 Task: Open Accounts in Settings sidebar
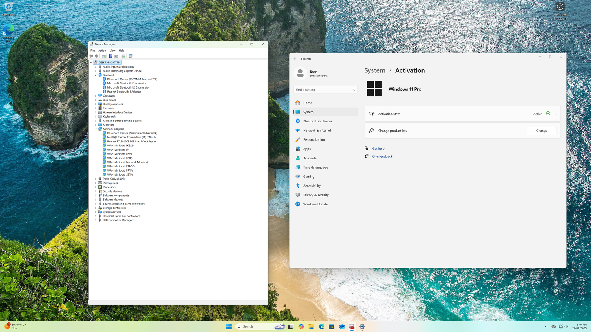pos(325,158)
